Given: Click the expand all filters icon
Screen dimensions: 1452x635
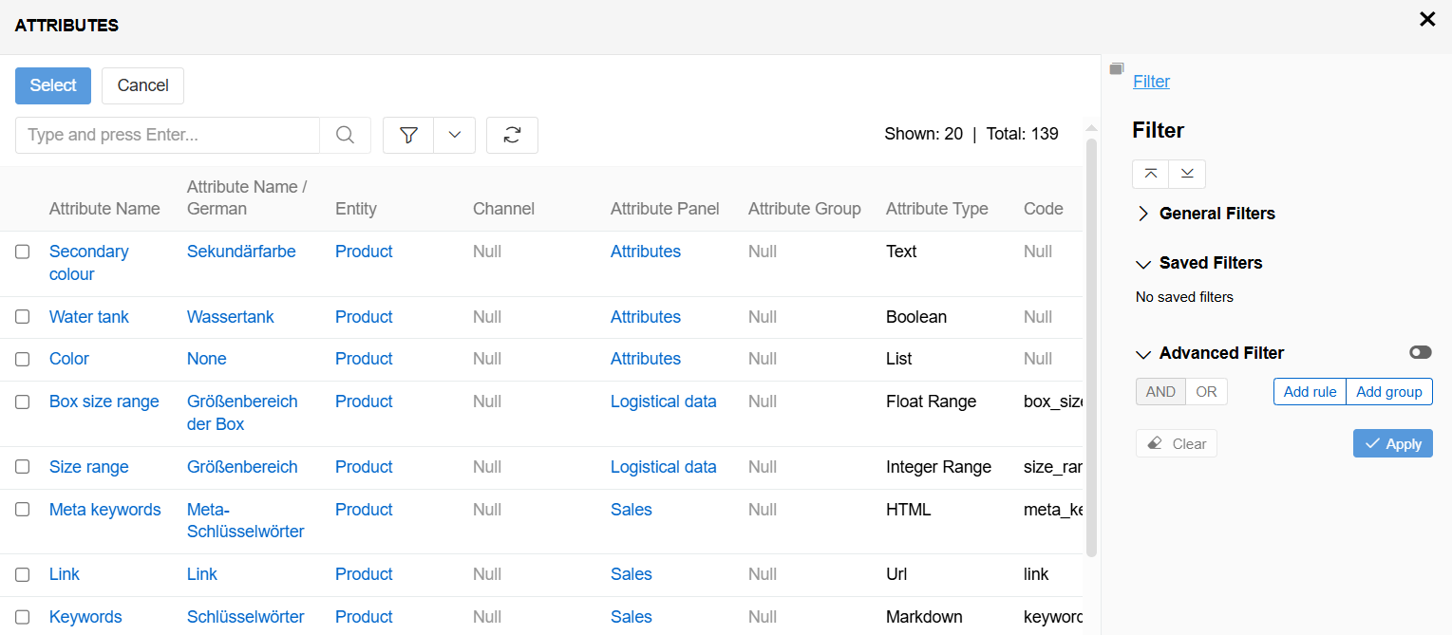Looking at the screenshot, I should click(1187, 174).
